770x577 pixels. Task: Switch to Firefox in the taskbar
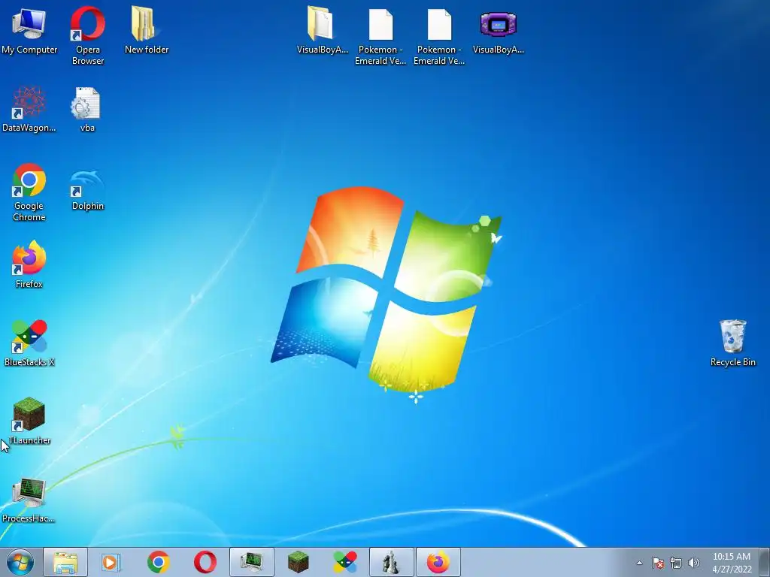click(x=438, y=562)
